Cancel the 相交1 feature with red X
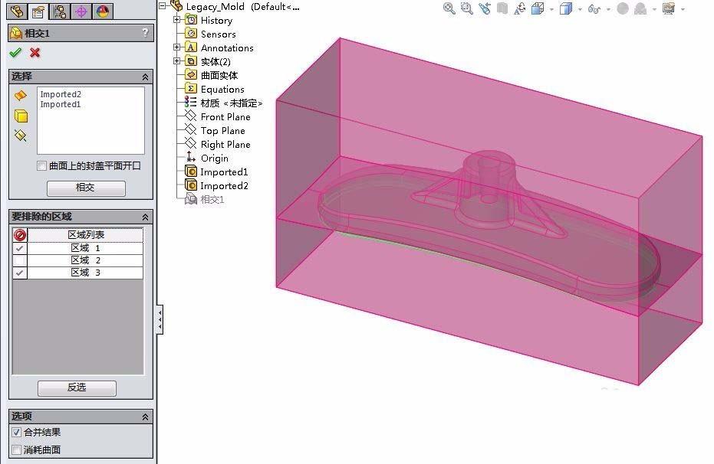 [35, 54]
